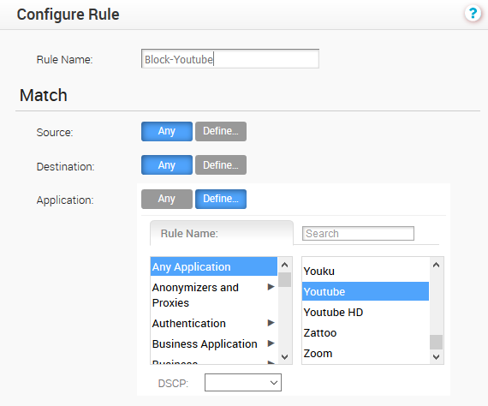Click category list scroll up arrow

tap(284, 265)
